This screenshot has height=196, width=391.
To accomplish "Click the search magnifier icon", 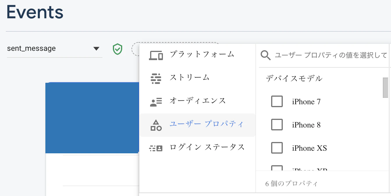I will pyautogui.click(x=266, y=55).
